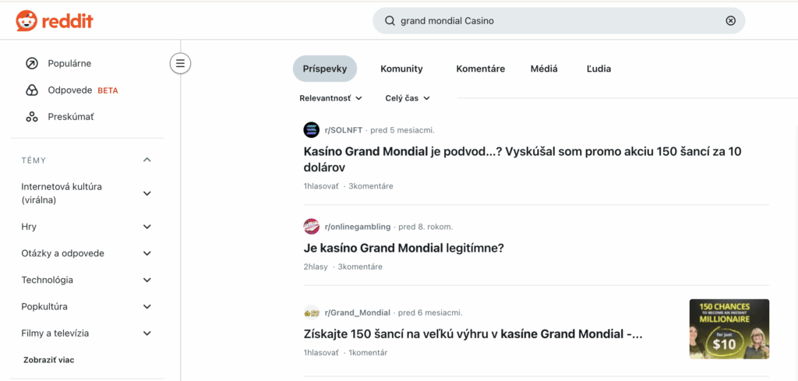The height and width of the screenshot is (381, 798).
Task: Expand the Hry topic
Action: click(147, 227)
